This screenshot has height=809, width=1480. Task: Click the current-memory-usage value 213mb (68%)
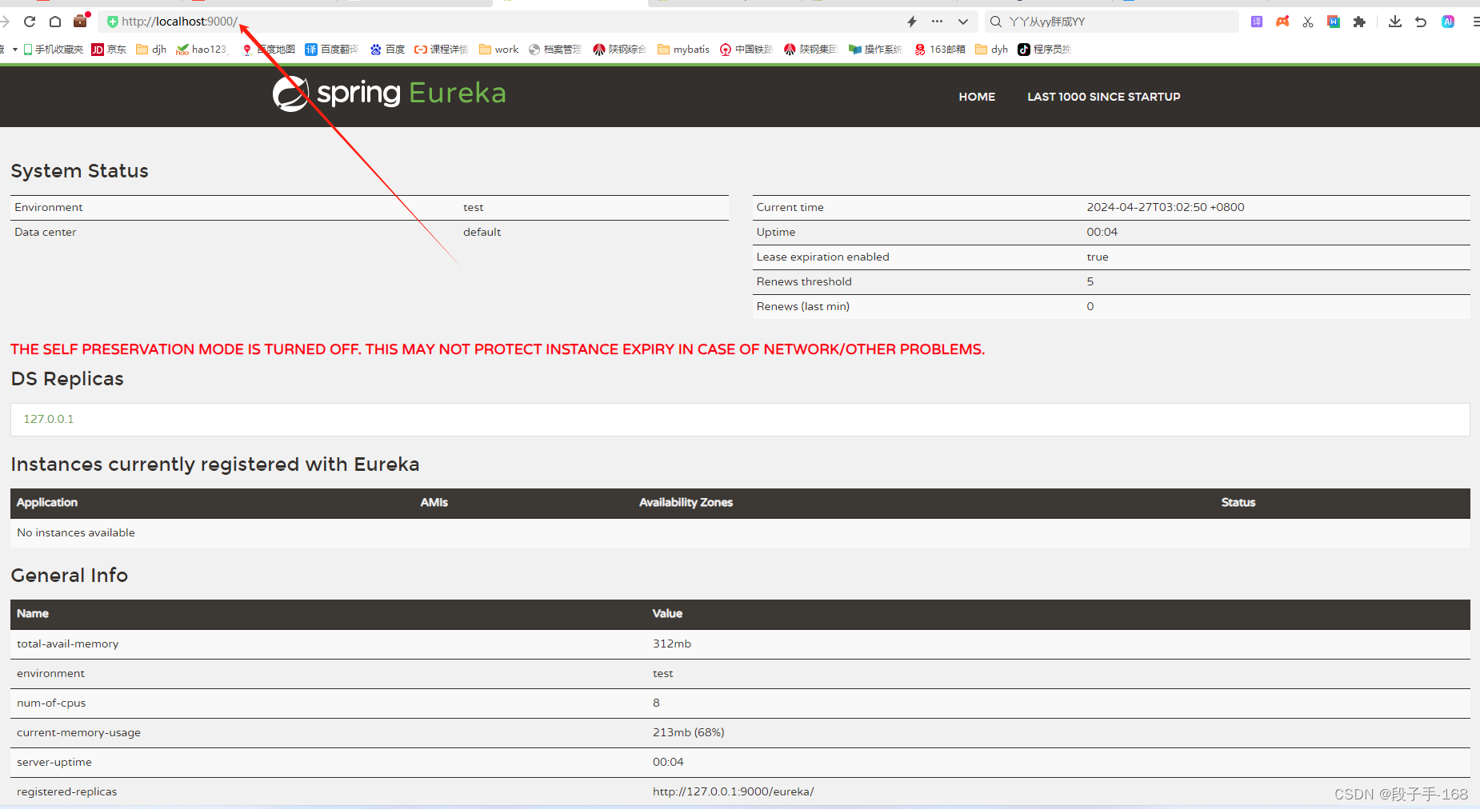[689, 732]
